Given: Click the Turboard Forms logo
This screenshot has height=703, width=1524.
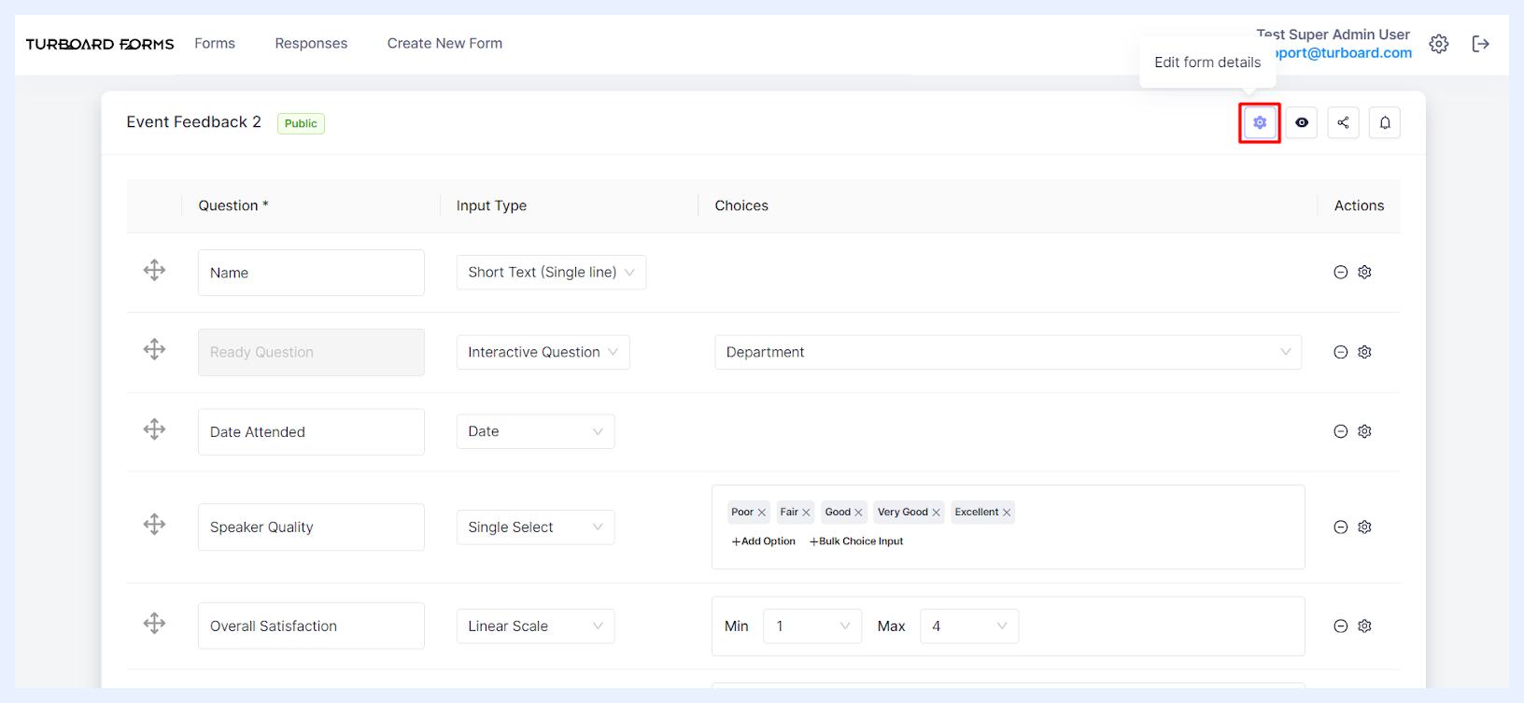Looking at the screenshot, I should [x=100, y=44].
